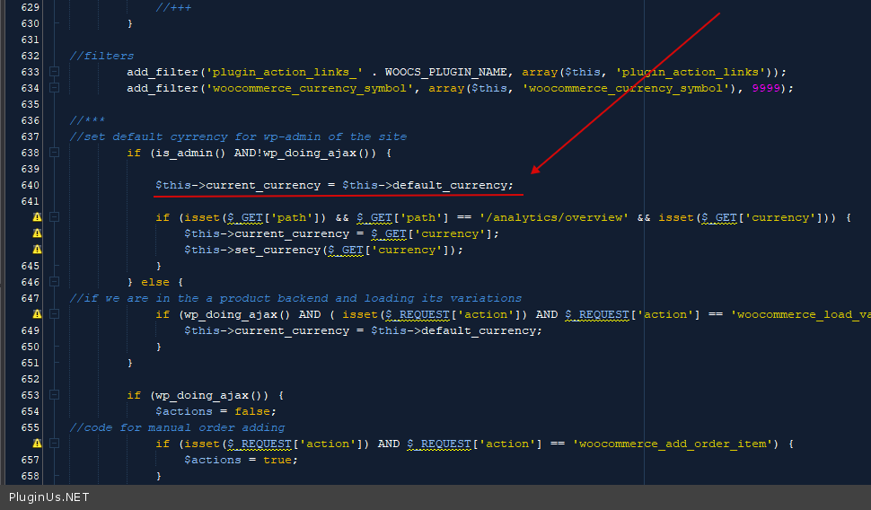Collapse fold marker at line 633
Screen dimensions: 871x510
[x=55, y=72]
